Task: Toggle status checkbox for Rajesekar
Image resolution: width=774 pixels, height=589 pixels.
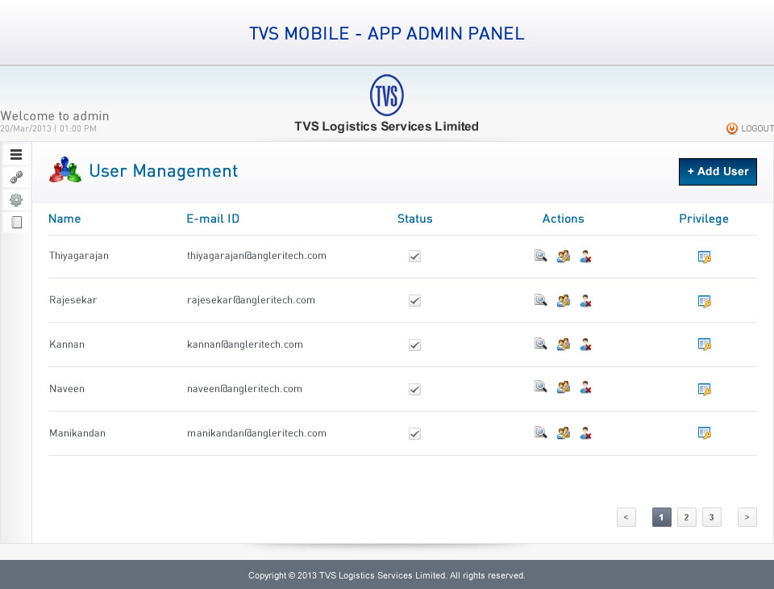Action: point(414,300)
